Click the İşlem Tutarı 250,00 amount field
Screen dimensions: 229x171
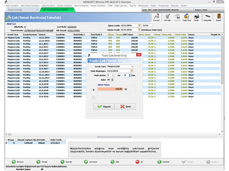pos(110,89)
